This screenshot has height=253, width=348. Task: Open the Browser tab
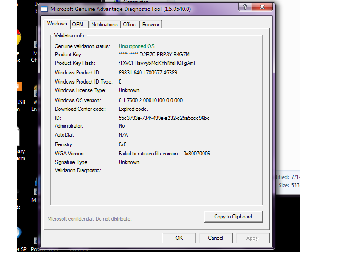coord(151,25)
